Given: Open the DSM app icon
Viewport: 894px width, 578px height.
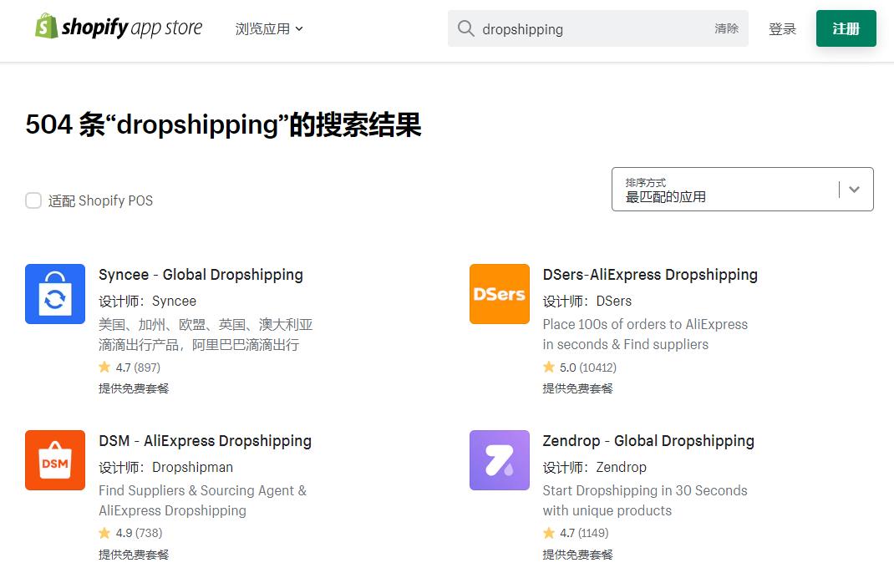Looking at the screenshot, I should (x=55, y=460).
